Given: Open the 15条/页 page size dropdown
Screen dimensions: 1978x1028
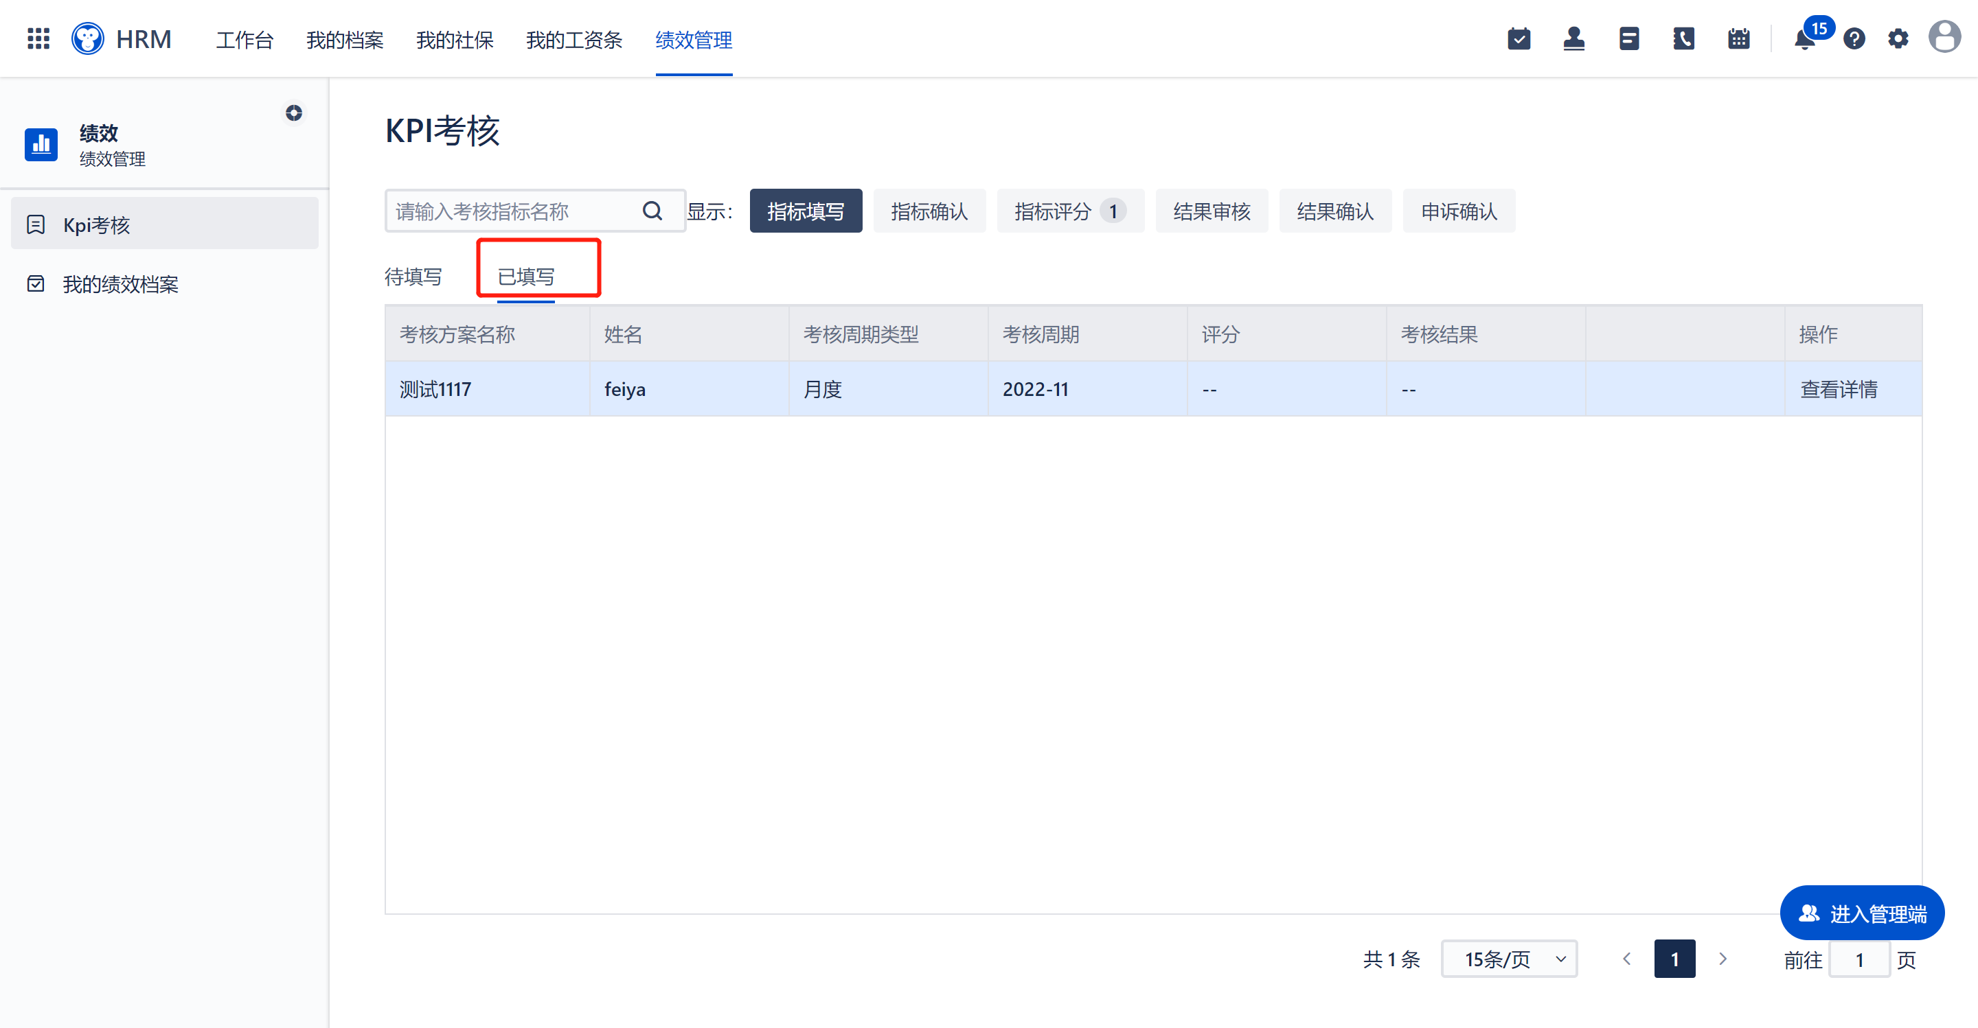Looking at the screenshot, I should coord(1509,959).
